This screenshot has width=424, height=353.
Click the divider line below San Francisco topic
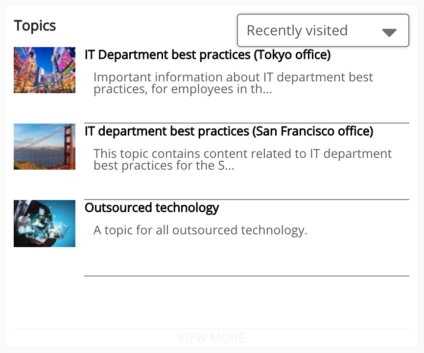point(246,200)
